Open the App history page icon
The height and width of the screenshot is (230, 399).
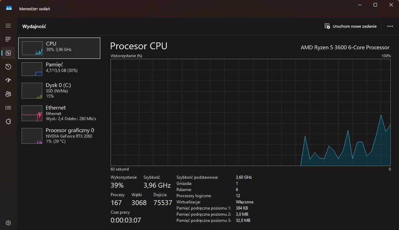8,67
